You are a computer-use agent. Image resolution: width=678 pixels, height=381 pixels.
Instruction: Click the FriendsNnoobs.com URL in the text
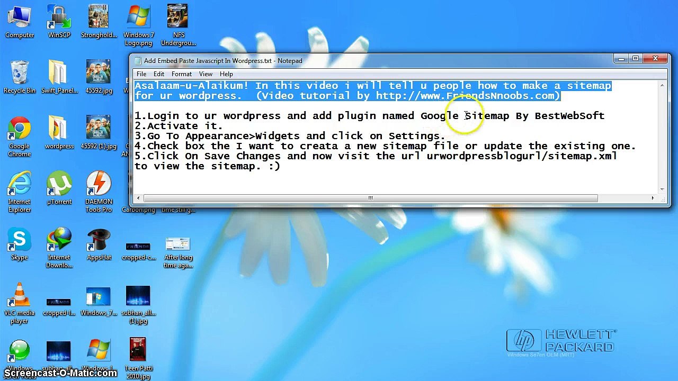coord(465,96)
